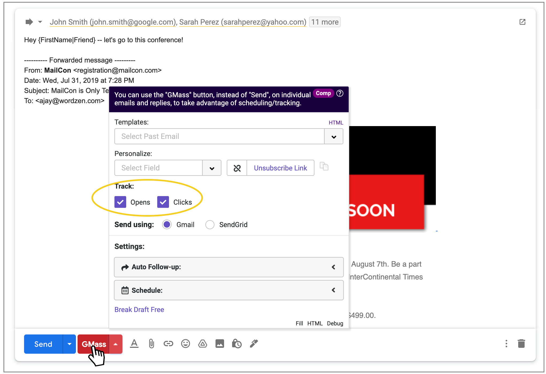Insert a link using the link icon
The width and height of the screenshot is (546, 374).
click(x=168, y=344)
